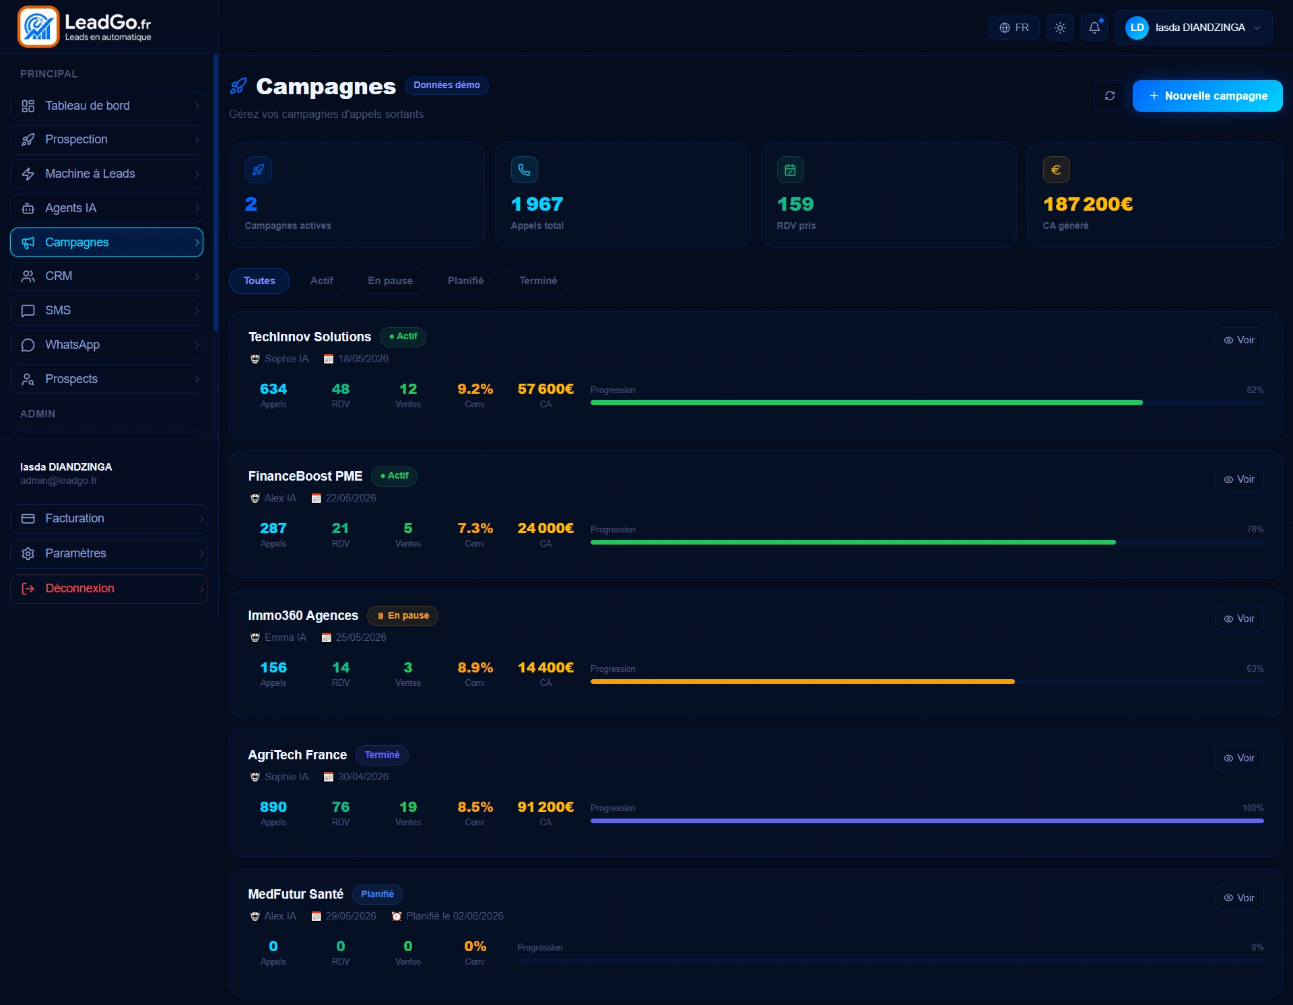
Task: Click AgriTech France purple progress bar
Action: [x=927, y=821]
